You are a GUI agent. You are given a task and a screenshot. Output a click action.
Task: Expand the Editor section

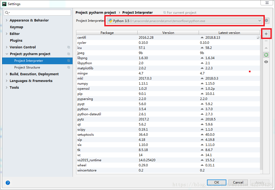click(7, 34)
